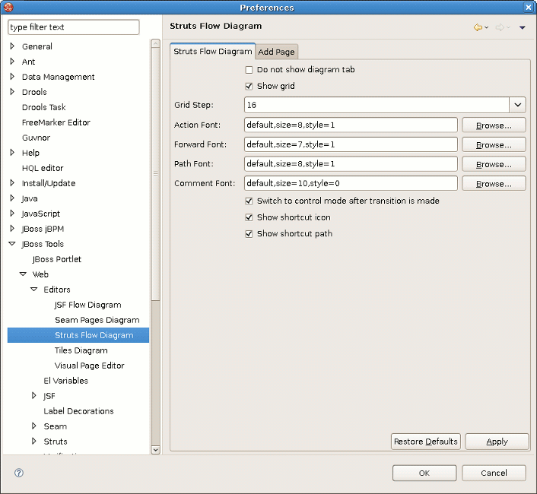
Task: Uncheck the Show grid checkbox
Action: 249,87
